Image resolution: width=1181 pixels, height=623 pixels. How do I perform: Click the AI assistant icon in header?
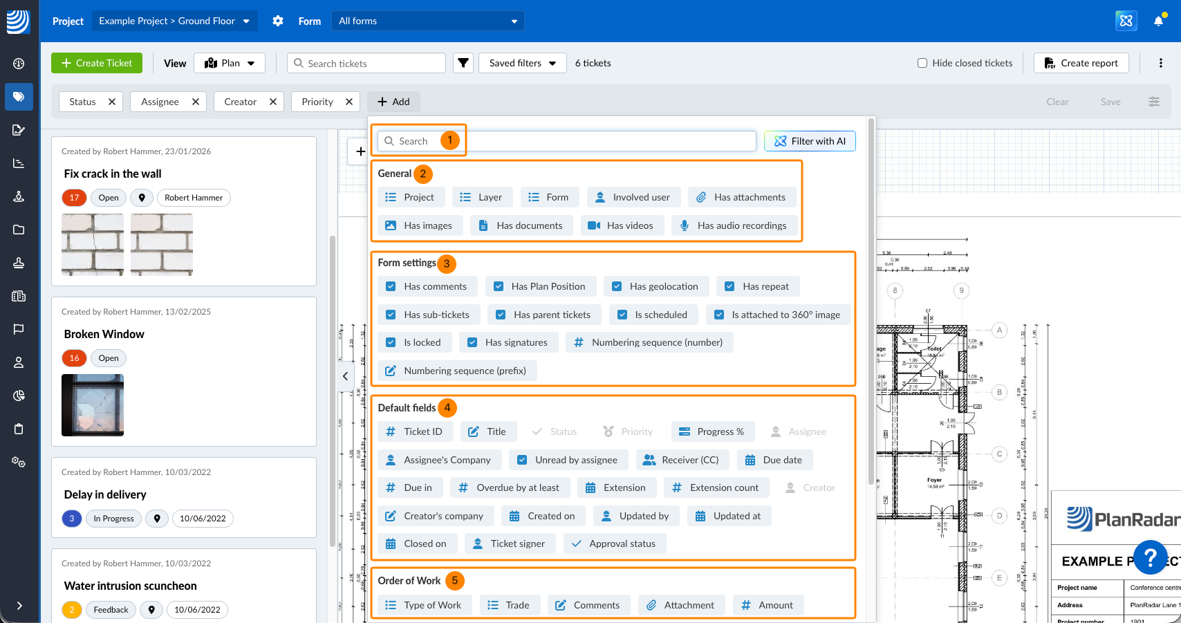point(1126,21)
